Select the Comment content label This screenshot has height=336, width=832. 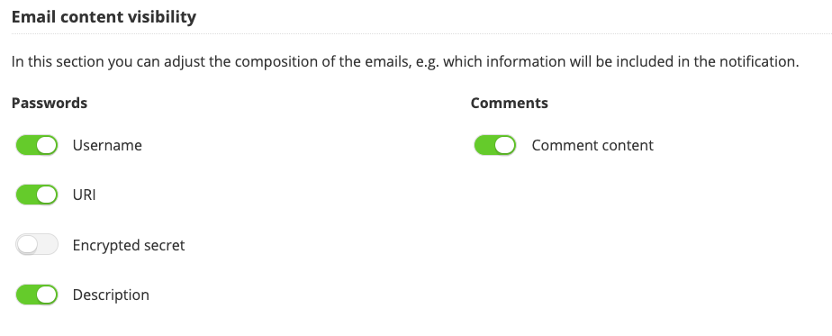592,145
